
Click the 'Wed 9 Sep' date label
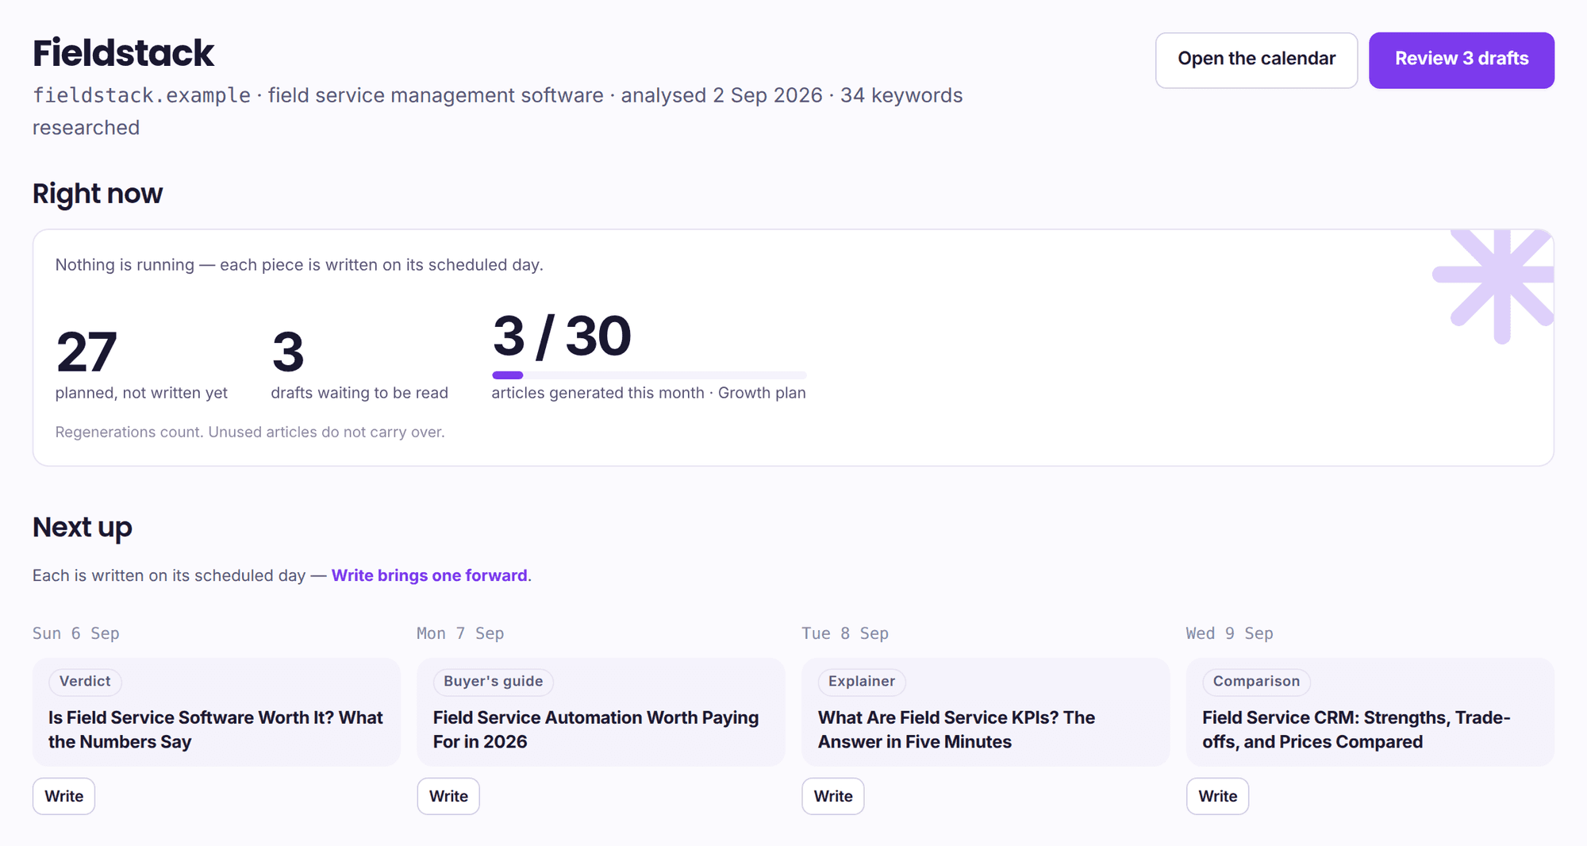point(1229,633)
